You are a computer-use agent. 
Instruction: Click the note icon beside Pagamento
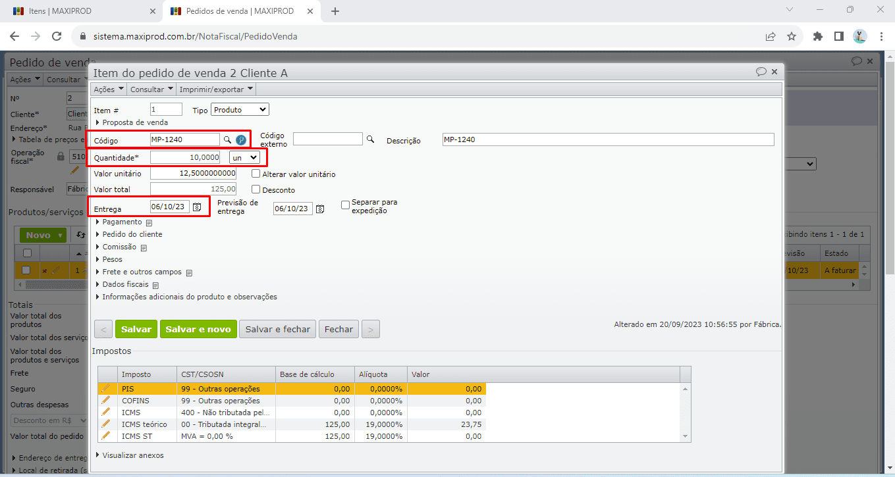click(x=149, y=223)
